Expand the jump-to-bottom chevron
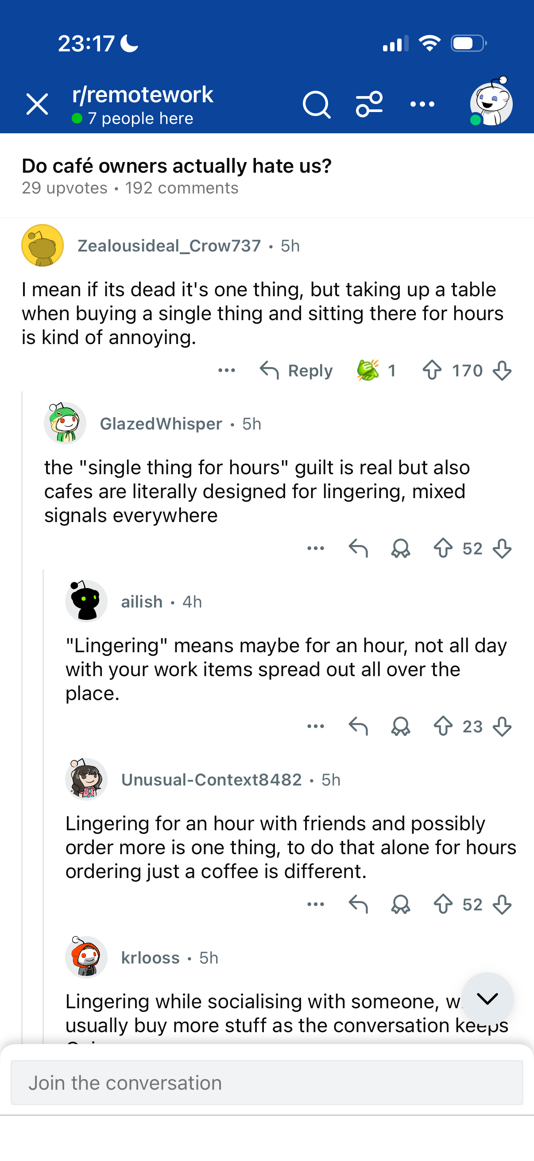 (488, 1000)
